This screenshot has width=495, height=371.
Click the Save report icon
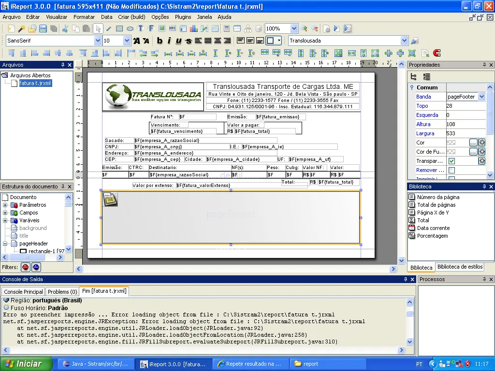(x=43, y=29)
